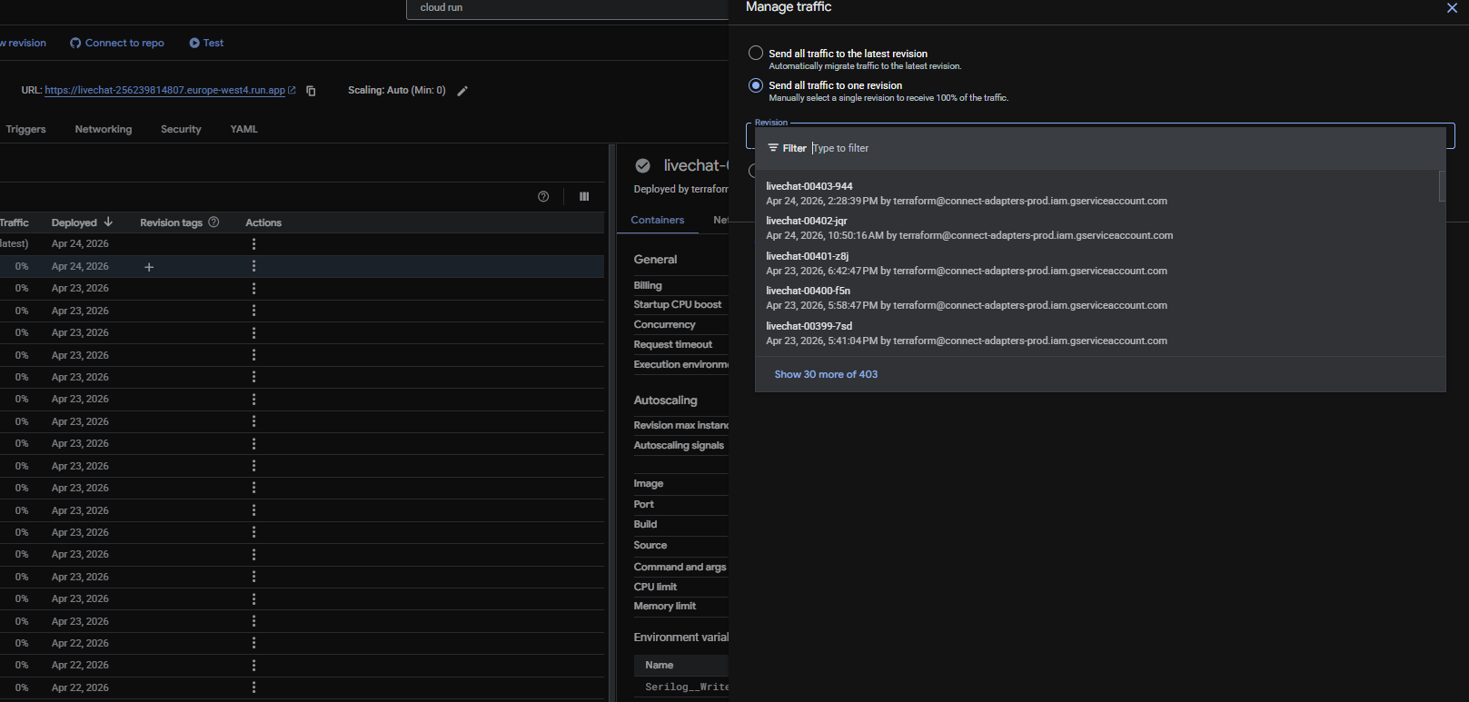Click the GitHub icon beside Connect to repo

coord(75,43)
